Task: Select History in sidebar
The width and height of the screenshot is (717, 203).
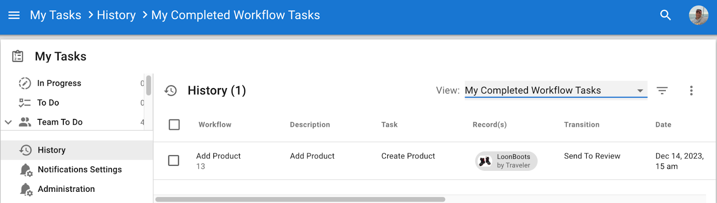Action: pos(77,150)
